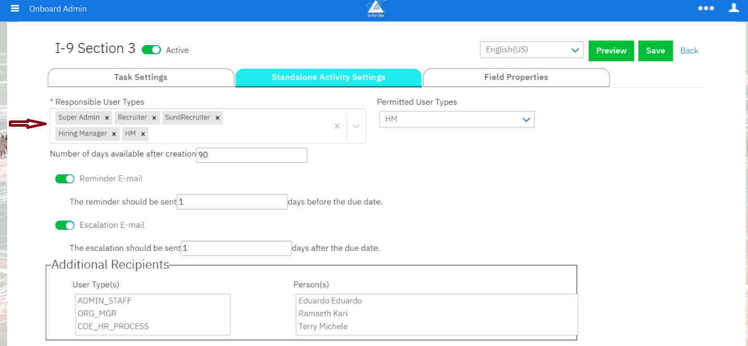Switch to the Field Properties tab

click(x=516, y=77)
